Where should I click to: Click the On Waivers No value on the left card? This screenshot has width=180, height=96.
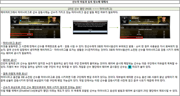pos(29,37)
